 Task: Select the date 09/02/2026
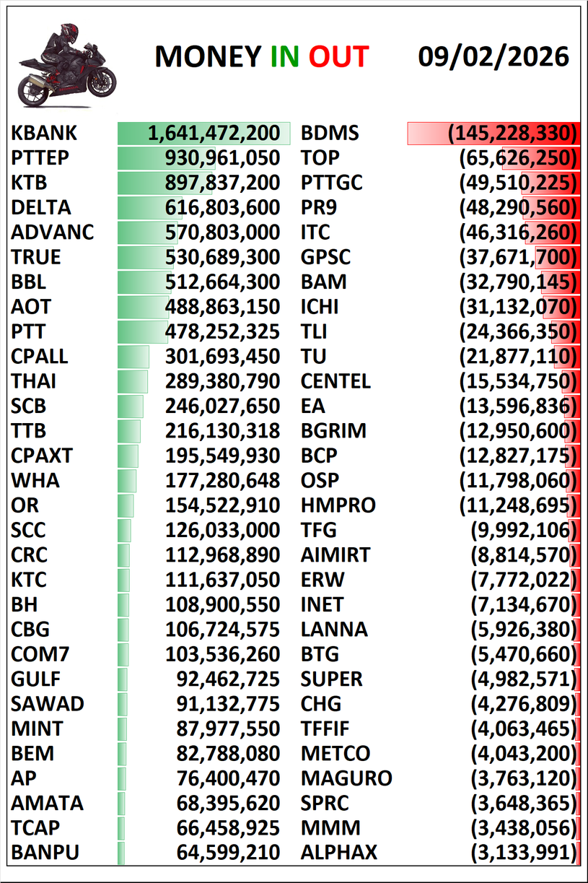(x=493, y=56)
